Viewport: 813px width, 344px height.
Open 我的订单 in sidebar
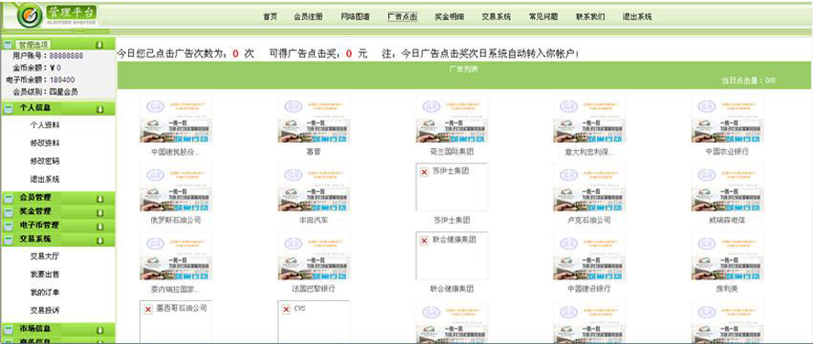click(x=45, y=292)
